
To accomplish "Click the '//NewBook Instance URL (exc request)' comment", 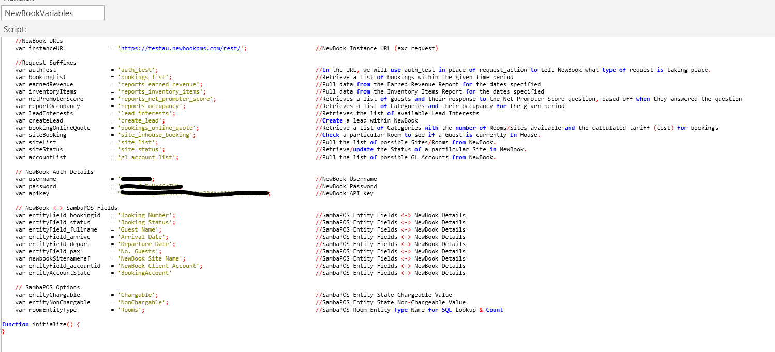I will point(377,48).
